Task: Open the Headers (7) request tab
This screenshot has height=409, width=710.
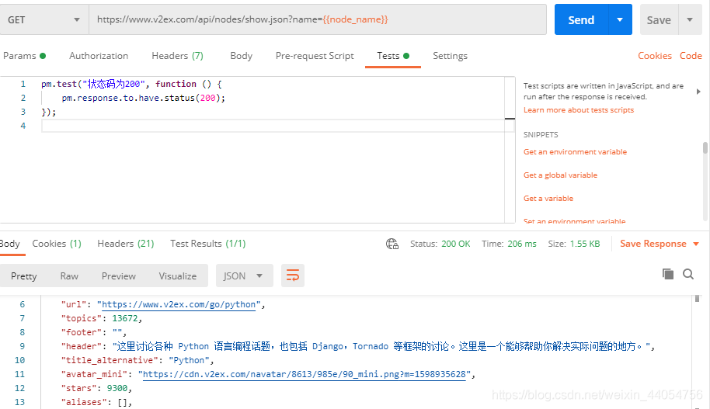Action: pyautogui.click(x=177, y=56)
